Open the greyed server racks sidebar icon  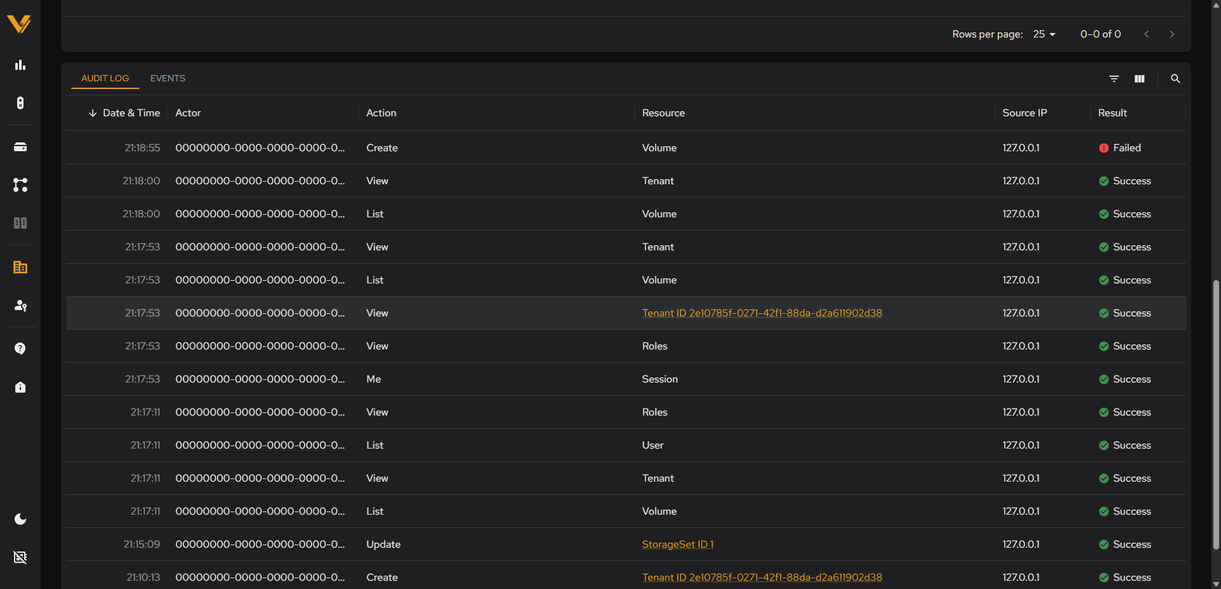coord(20,223)
